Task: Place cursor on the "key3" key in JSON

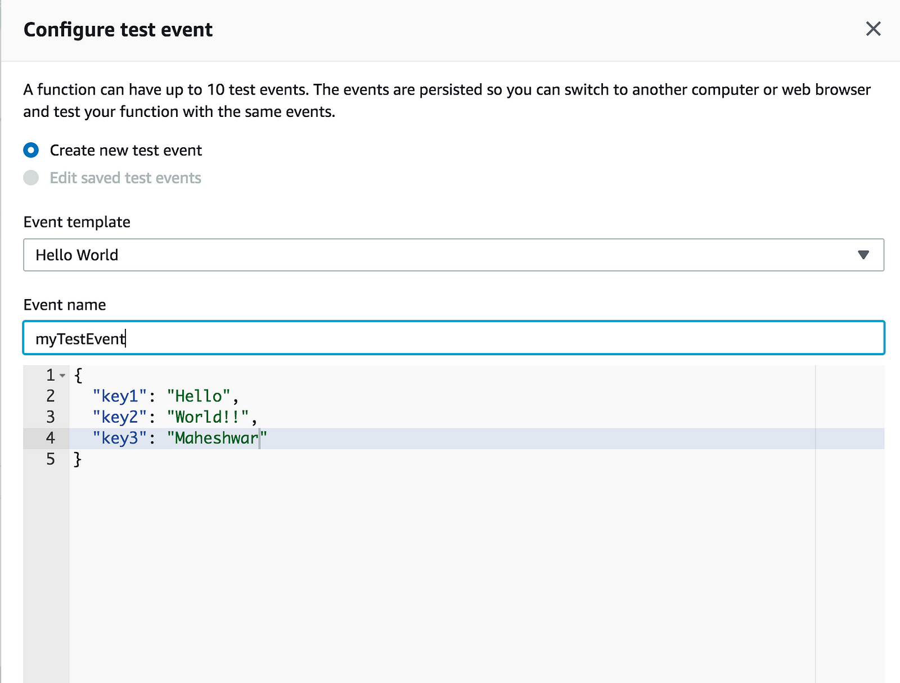Action: pos(120,438)
